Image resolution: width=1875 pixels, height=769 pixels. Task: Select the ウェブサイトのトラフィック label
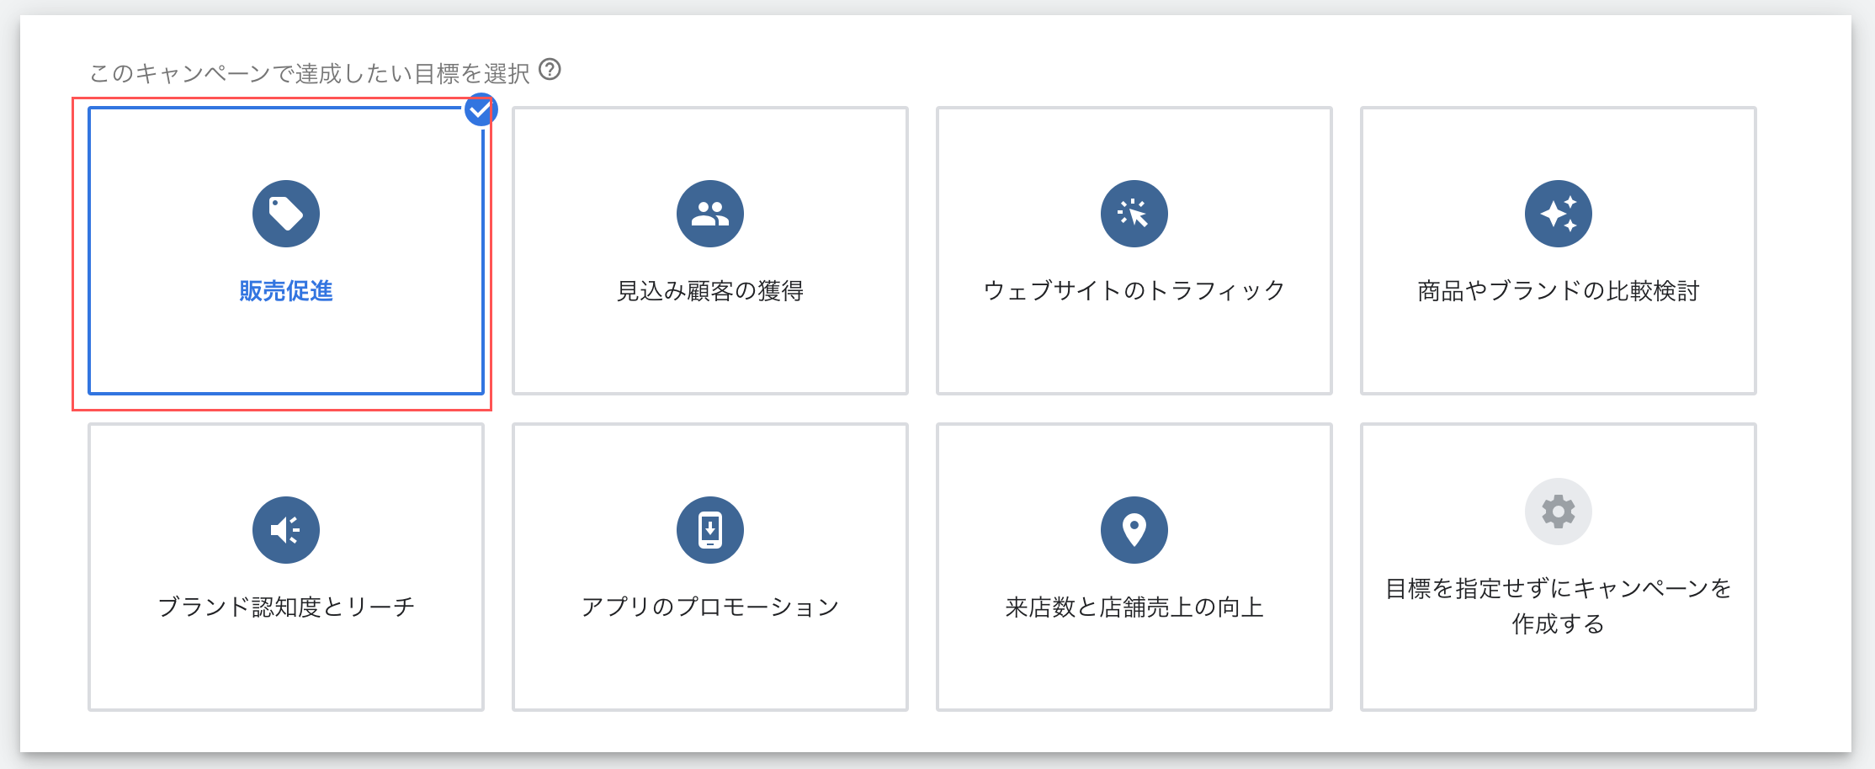click(x=1134, y=291)
